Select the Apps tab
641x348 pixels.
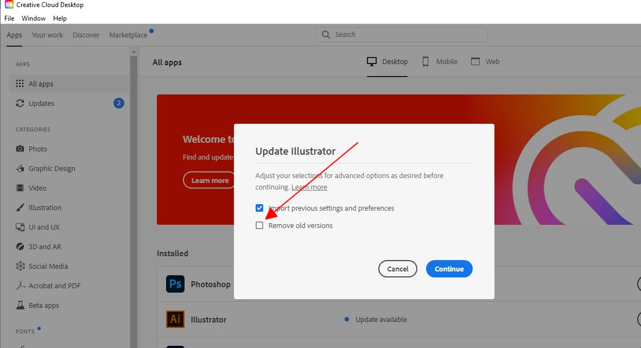(x=14, y=35)
